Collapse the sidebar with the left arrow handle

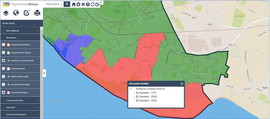pyautogui.click(x=44, y=73)
